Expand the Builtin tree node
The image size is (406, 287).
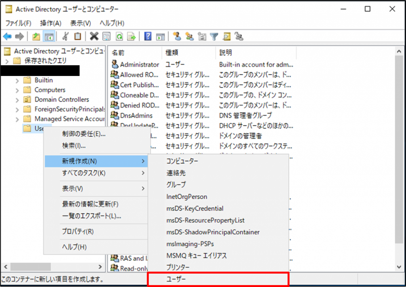(17, 81)
